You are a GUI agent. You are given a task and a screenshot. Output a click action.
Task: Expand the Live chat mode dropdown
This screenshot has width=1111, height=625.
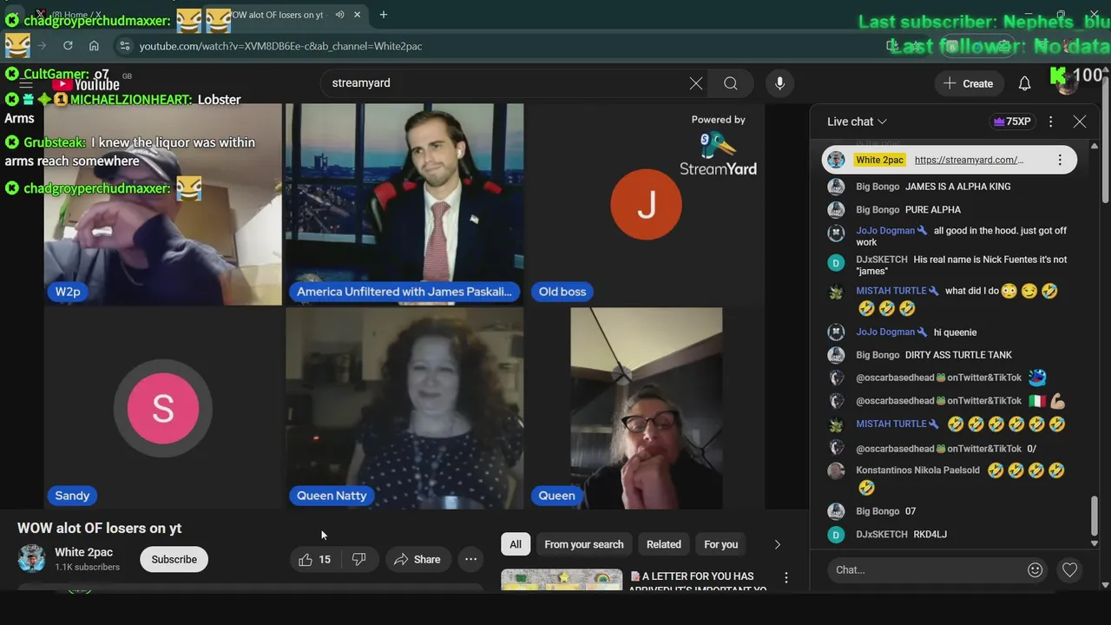click(857, 122)
